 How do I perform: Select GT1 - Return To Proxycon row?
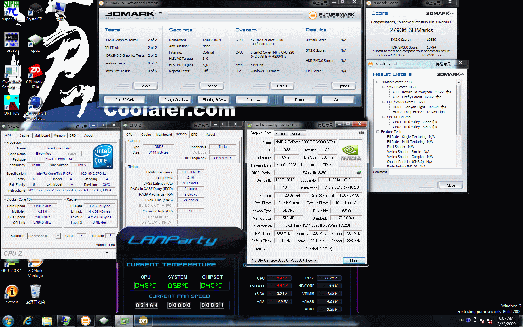(422, 92)
